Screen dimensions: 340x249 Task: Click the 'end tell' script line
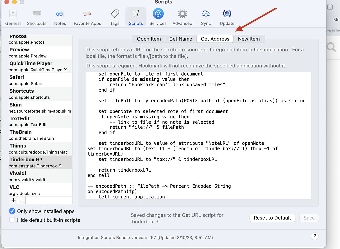[99, 175]
